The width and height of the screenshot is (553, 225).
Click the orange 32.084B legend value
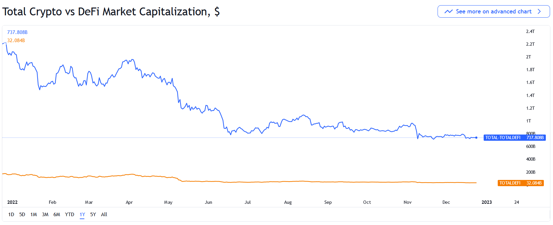pos(16,40)
